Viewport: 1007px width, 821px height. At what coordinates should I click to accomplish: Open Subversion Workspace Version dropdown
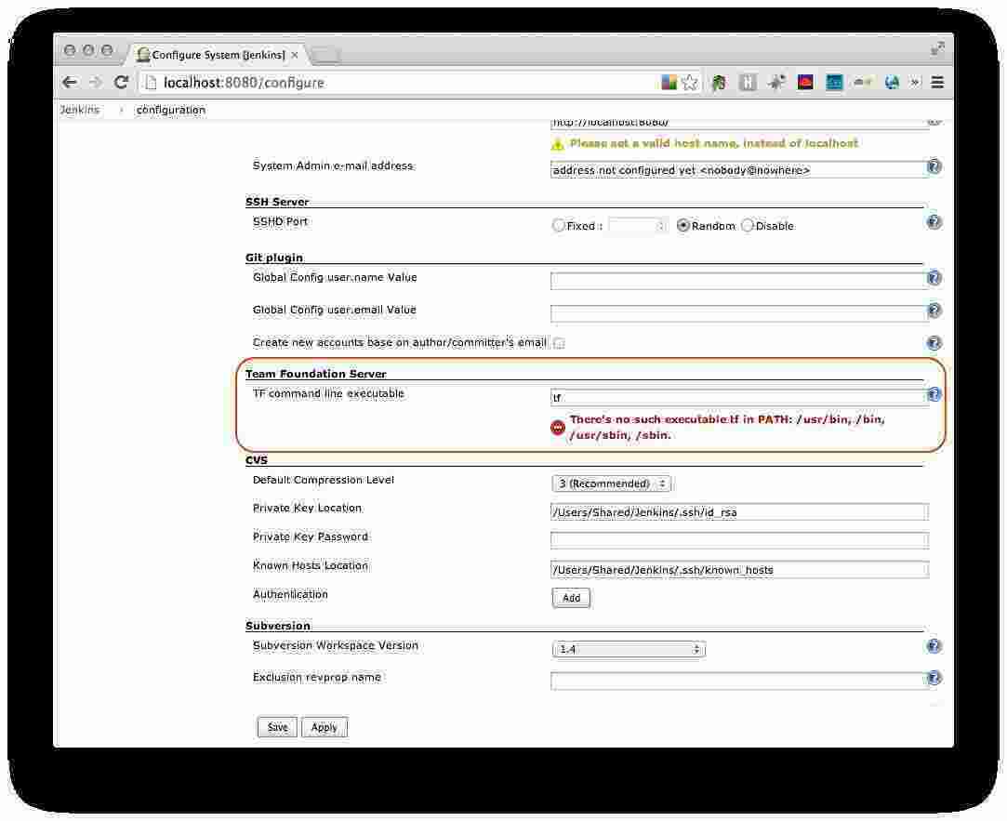coord(628,650)
